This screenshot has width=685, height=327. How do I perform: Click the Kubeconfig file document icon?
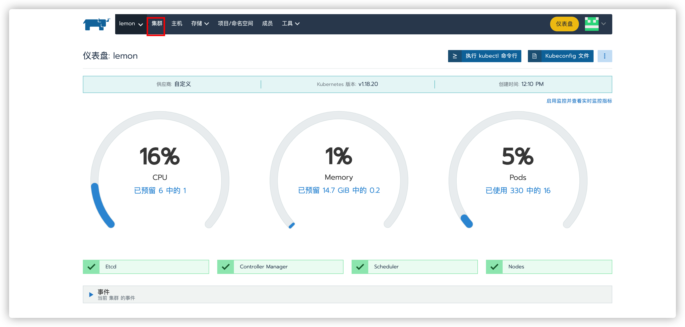pos(534,56)
